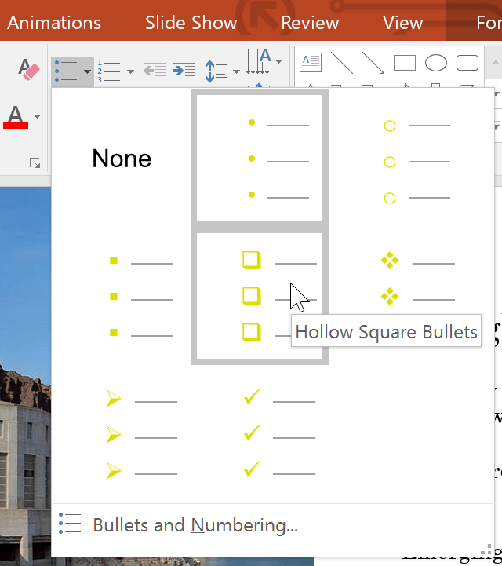Switch to the Slide Show tab
The width and height of the screenshot is (502, 566).
tap(191, 23)
